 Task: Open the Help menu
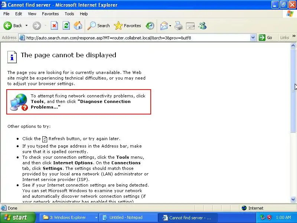click(x=84, y=14)
